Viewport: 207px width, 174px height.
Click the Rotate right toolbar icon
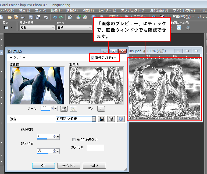click(x=85, y=17)
